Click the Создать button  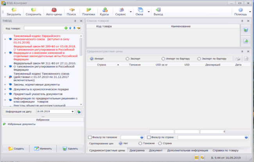(14, 149)
